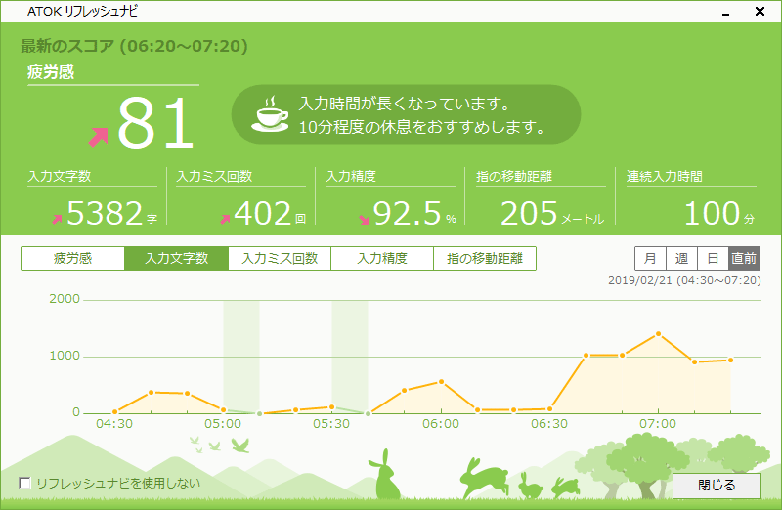Click the 2000 y-axis label
782x510 pixels.
pyautogui.click(x=65, y=299)
